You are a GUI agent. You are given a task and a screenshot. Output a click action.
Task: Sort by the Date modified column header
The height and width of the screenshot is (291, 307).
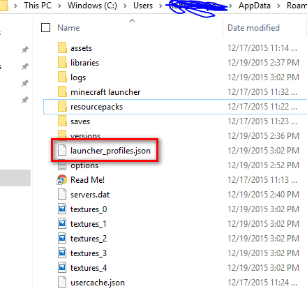tap(253, 28)
